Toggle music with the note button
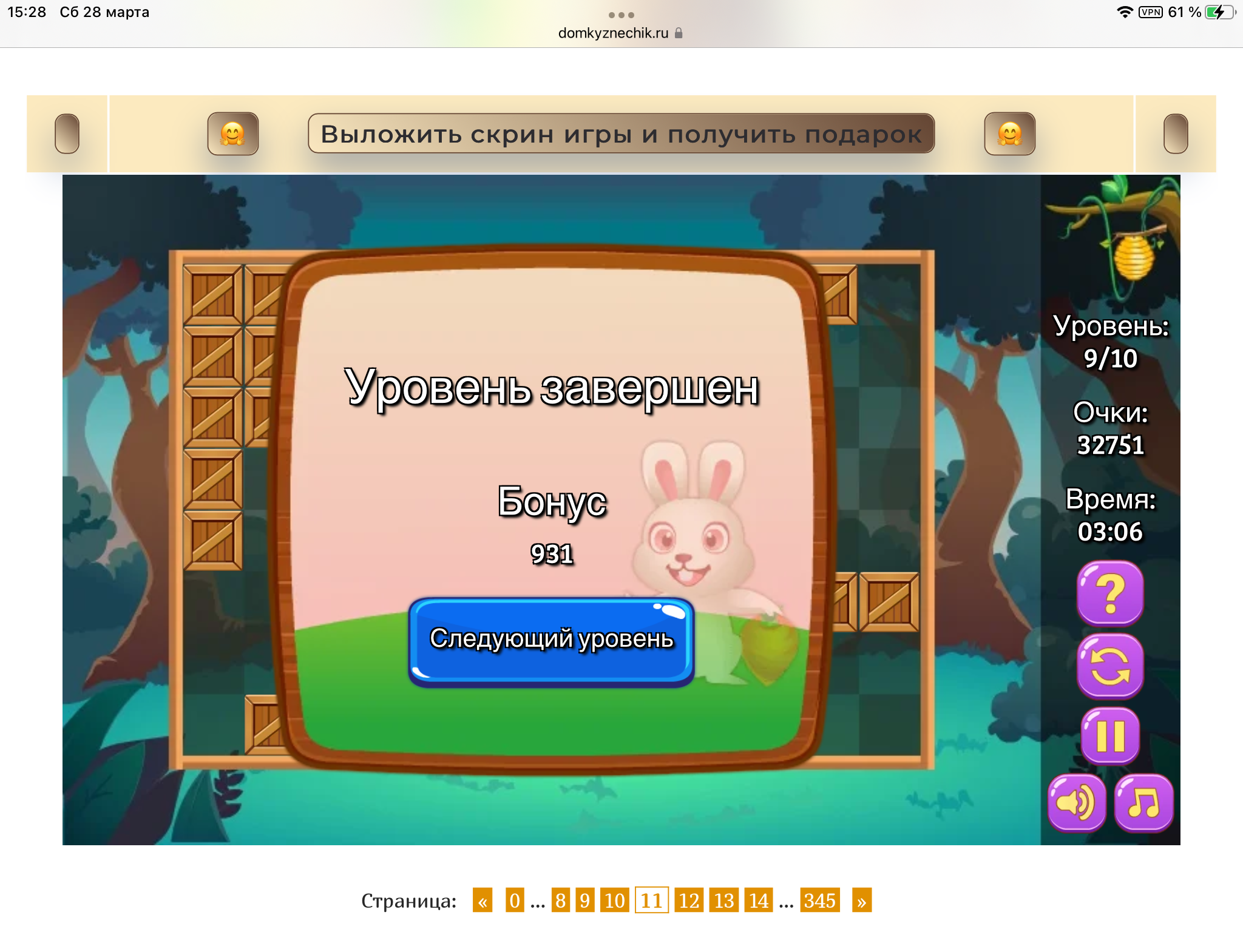This screenshot has height=932, width=1243. coord(1143,803)
